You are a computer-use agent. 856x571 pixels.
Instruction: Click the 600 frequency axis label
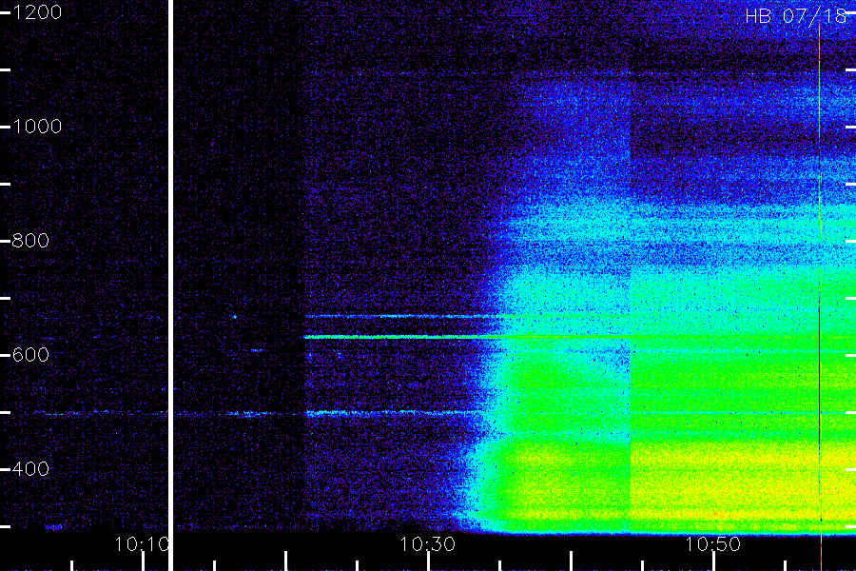pyautogui.click(x=30, y=355)
